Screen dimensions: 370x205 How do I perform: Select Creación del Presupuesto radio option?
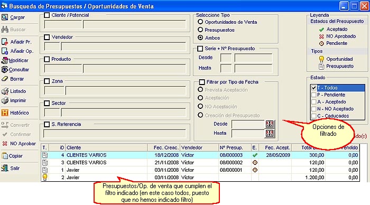[200, 115]
